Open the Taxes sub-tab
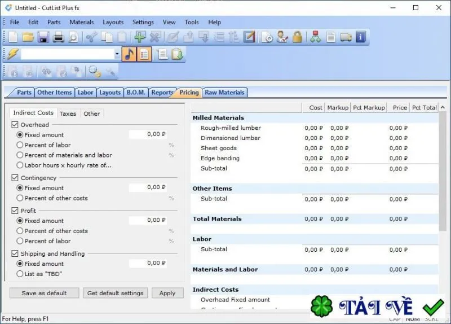This screenshot has width=451, height=324. [x=68, y=114]
